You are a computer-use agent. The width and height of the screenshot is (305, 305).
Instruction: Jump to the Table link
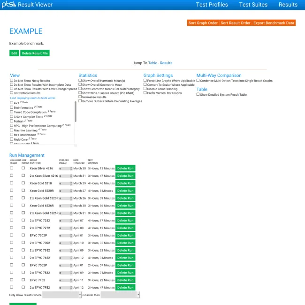coord(152,63)
